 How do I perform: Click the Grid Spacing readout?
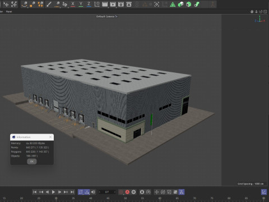click(251, 183)
